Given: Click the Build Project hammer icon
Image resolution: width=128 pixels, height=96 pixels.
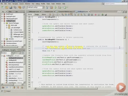Looking at the screenshot, I should click(47, 7).
